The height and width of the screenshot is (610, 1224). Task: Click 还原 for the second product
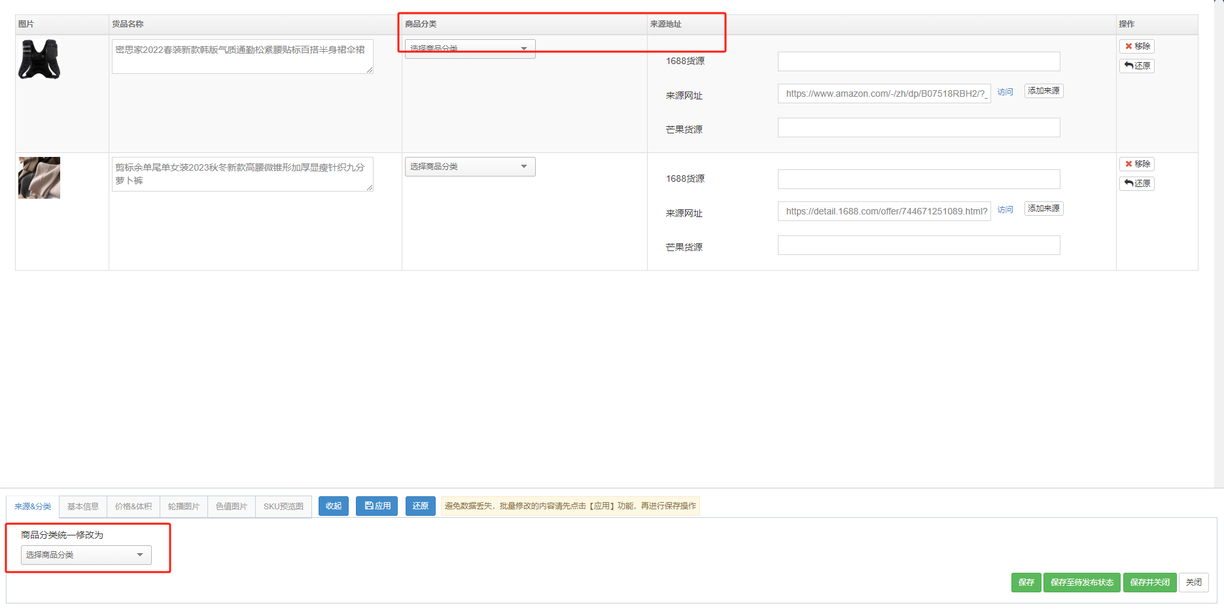(x=1136, y=184)
